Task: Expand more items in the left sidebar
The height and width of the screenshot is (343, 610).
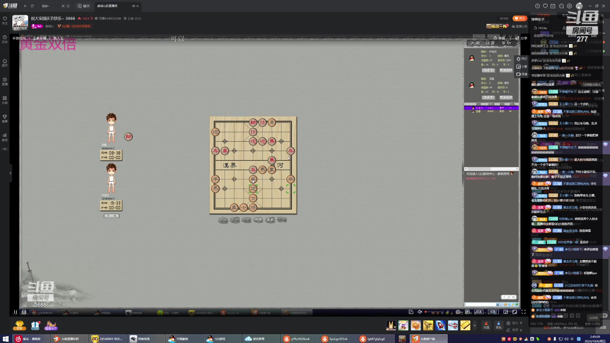Action: tap(5, 149)
